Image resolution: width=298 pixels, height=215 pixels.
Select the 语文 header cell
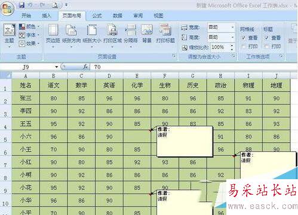(x=54, y=85)
